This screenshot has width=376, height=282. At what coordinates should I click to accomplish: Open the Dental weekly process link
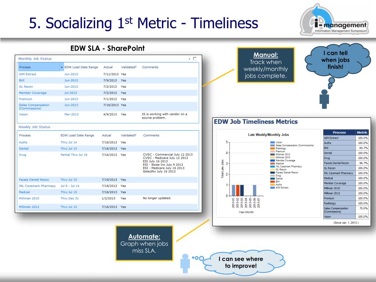tap(24, 149)
